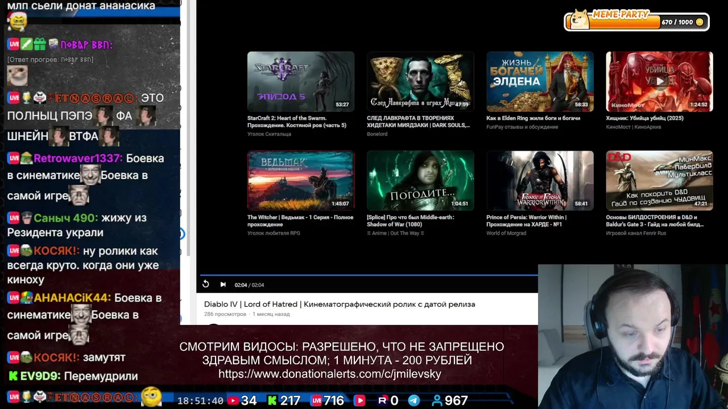This screenshot has width=728, height=409.
Task: Click the replay icon in the video player
Action: tap(206, 284)
